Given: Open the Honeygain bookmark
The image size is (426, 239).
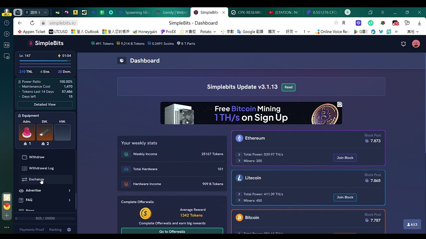Looking at the screenshot, I should [145, 32].
